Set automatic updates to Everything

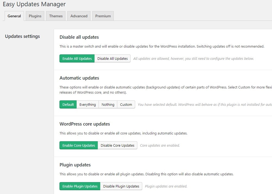tap(87, 104)
